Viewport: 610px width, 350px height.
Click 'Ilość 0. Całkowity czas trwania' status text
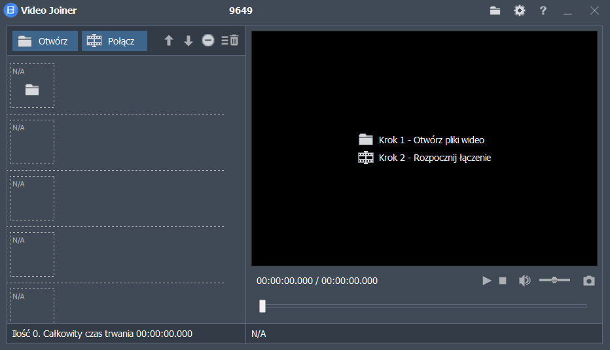pyautogui.click(x=102, y=334)
